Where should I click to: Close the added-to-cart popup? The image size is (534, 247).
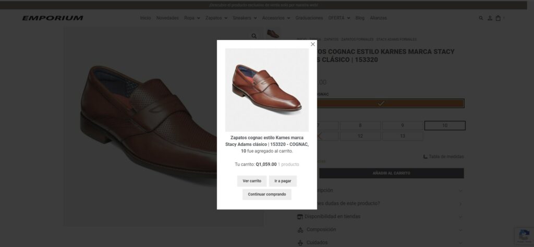coord(313,44)
